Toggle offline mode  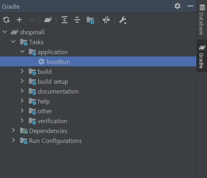(x=106, y=20)
